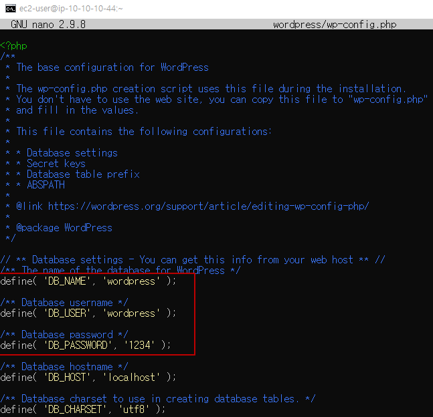Click 'This file contains the following configurations:'
The width and height of the screenshot is (433, 417).
click(144, 132)
